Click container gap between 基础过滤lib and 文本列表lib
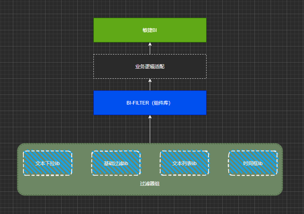The image size is (304, 214). [x=150, y=163]
